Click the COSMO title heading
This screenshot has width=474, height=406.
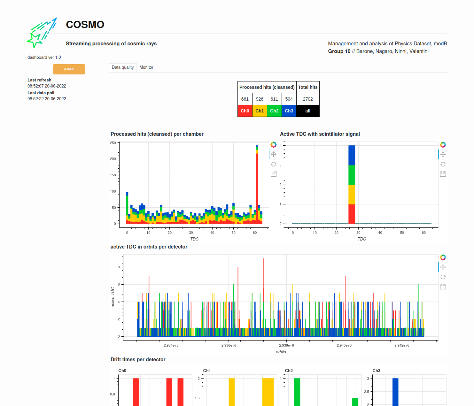[x=85, y=25]
